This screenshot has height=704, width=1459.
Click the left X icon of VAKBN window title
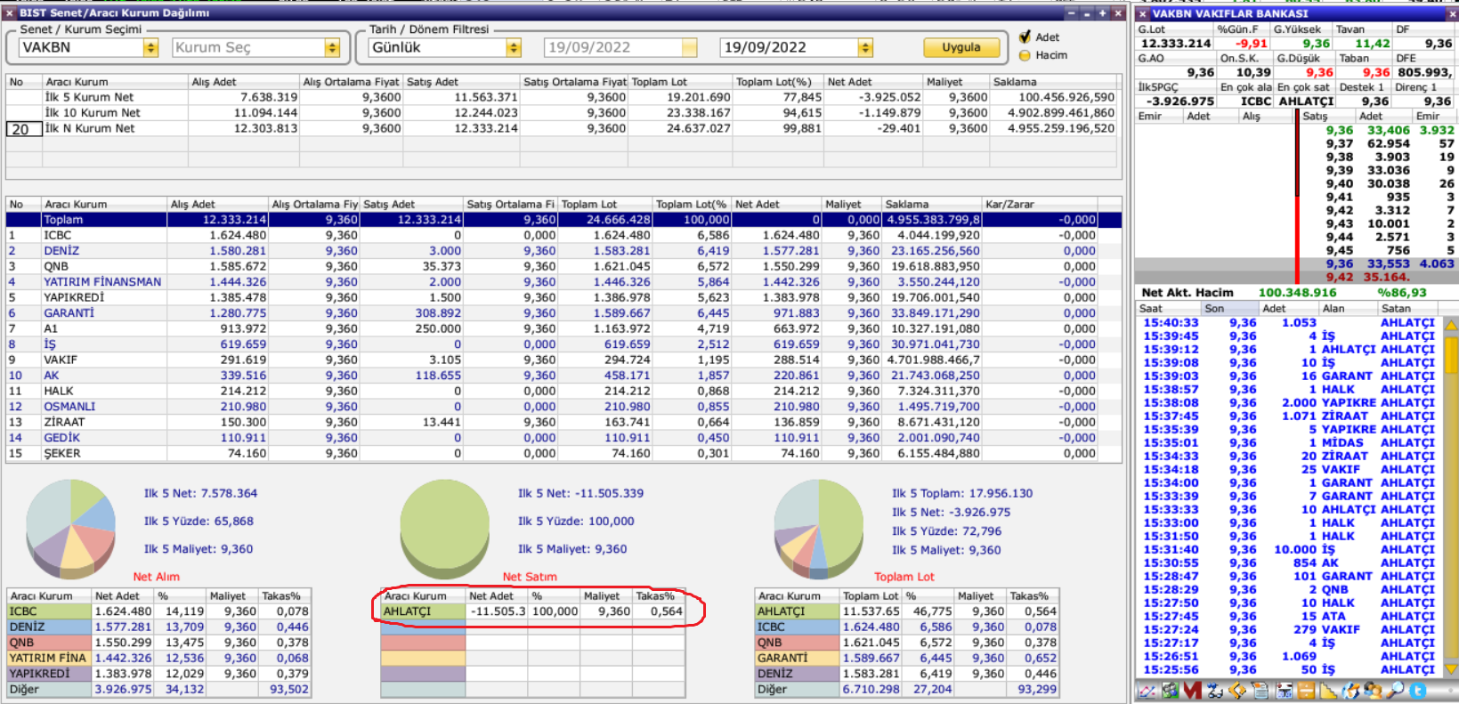click(x=1143, y=13)
